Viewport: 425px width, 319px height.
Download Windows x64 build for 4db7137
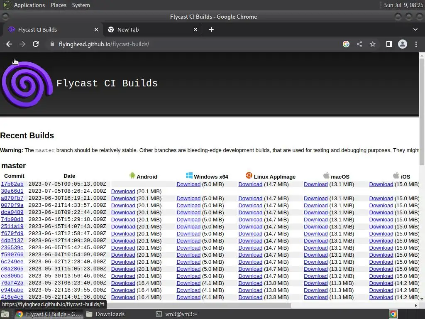tap(188, 240)
